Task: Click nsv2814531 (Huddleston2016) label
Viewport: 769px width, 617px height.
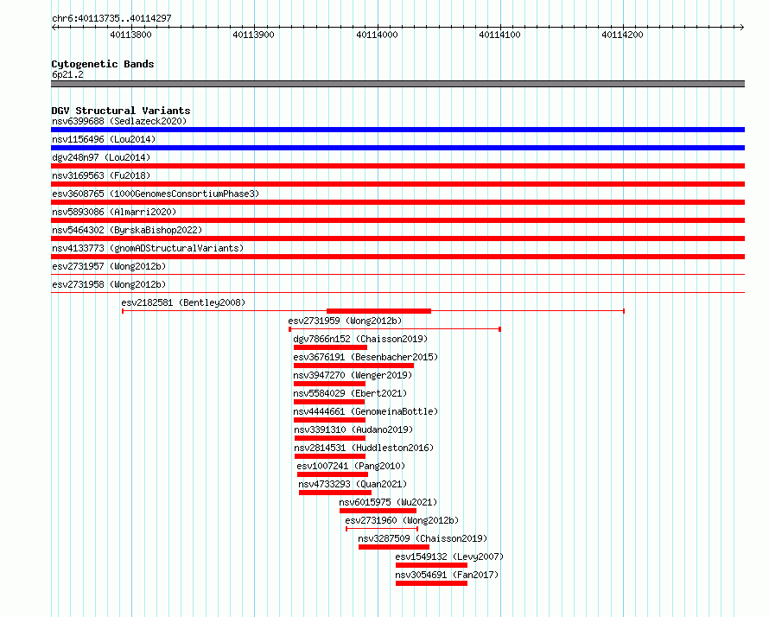Action: click(364, 448)
